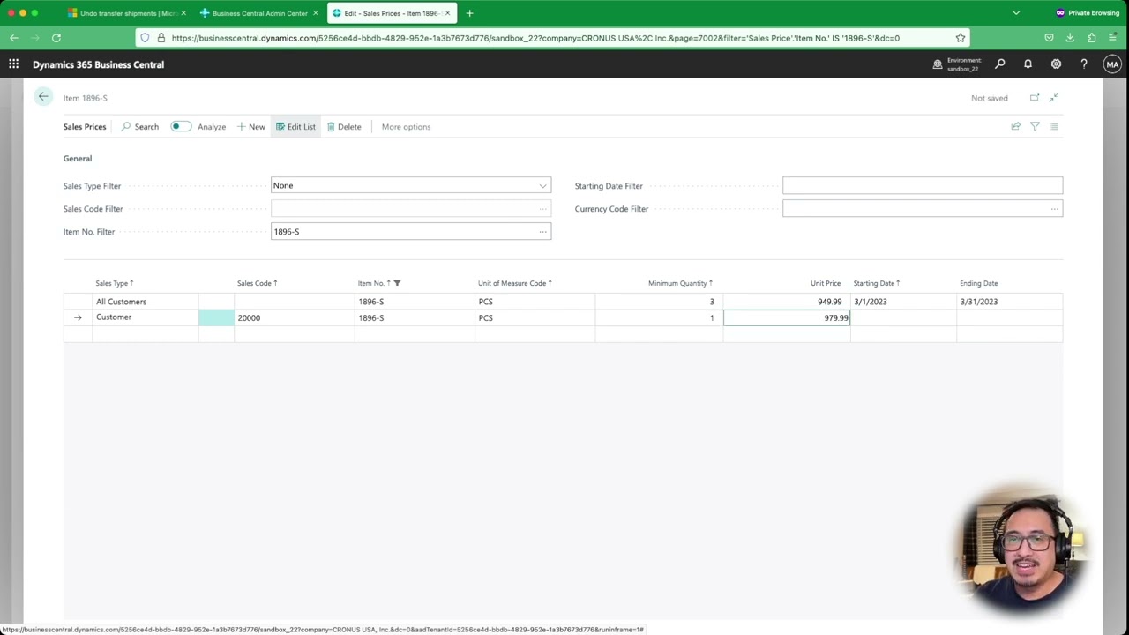This screenshot has height=635, width=1129.
Task: Sort by Minimum Quantity column header
Action: tap(680, 283)
